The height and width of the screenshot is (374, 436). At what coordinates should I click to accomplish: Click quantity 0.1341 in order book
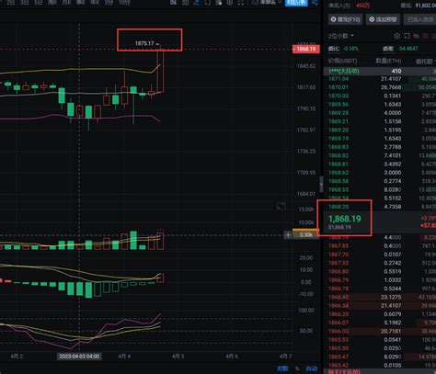point(393,96)
